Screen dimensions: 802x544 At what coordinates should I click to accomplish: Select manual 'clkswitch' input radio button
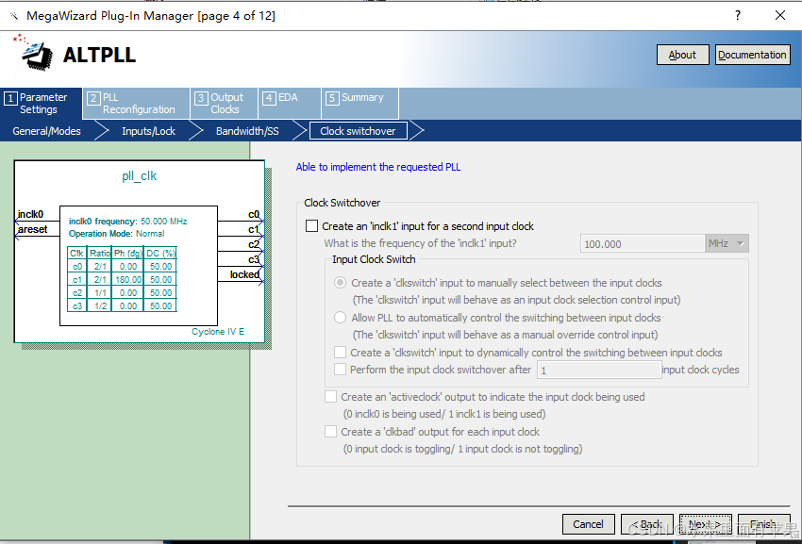(340, 283)
